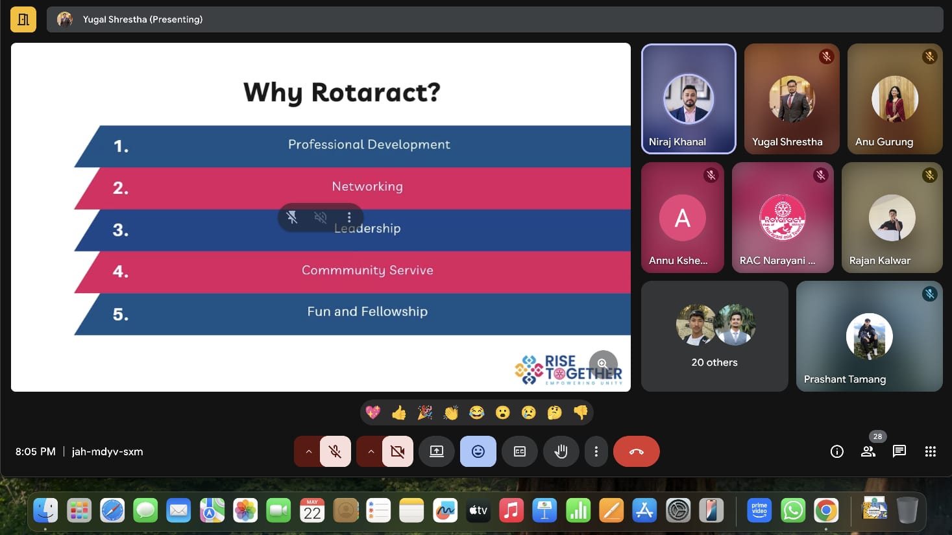Open more options three-dot menu
Viewport: 952px width, 535px height.
[x=596, y=451]
